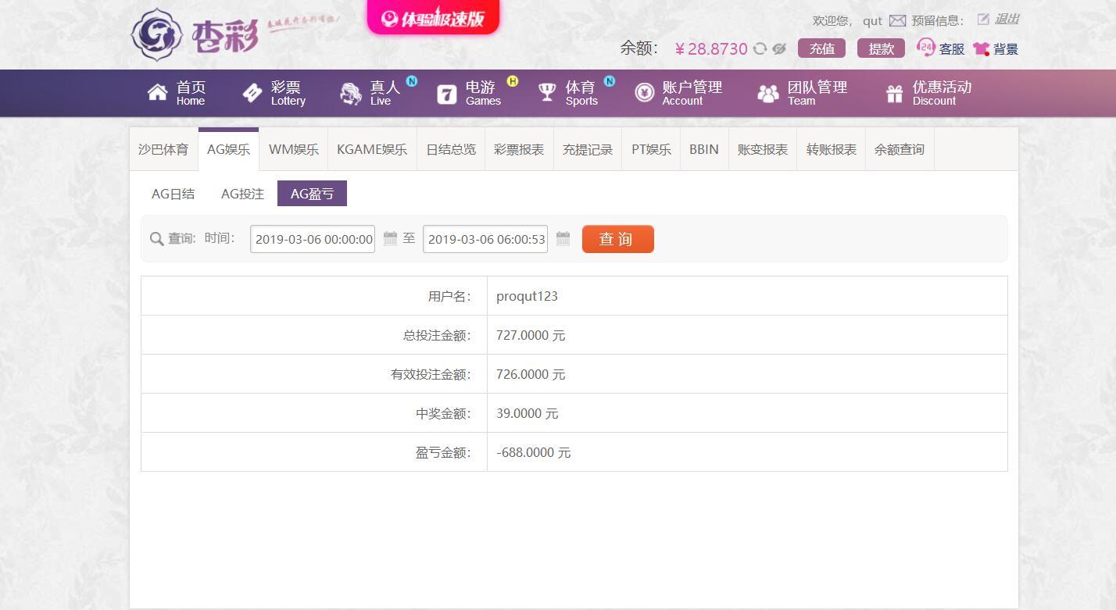The image size is (1116, 610).
Task: Select the AG日结 sub-tab
Action: point(173,194)
